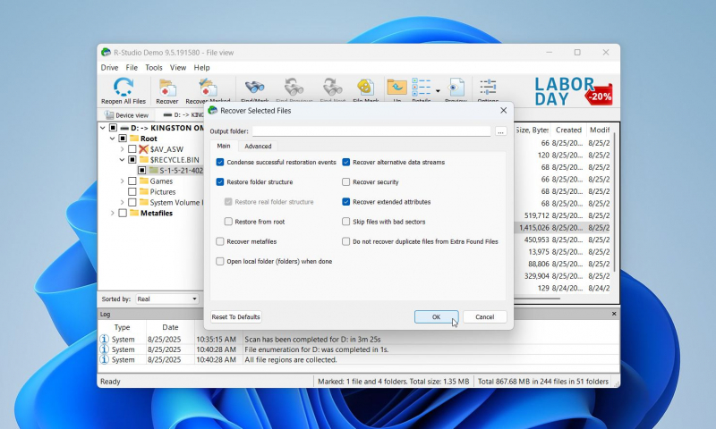The height and width of the screenshot is (429, 716).
Task: Click the Labor Day -20% banner
Action: pyautogui.click(x=573, y=91)
